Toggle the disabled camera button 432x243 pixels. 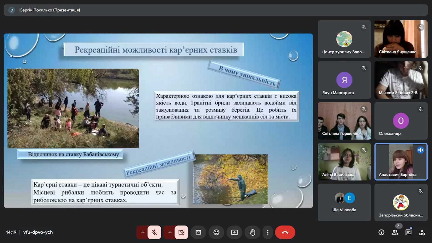click(x=181, y=232)
